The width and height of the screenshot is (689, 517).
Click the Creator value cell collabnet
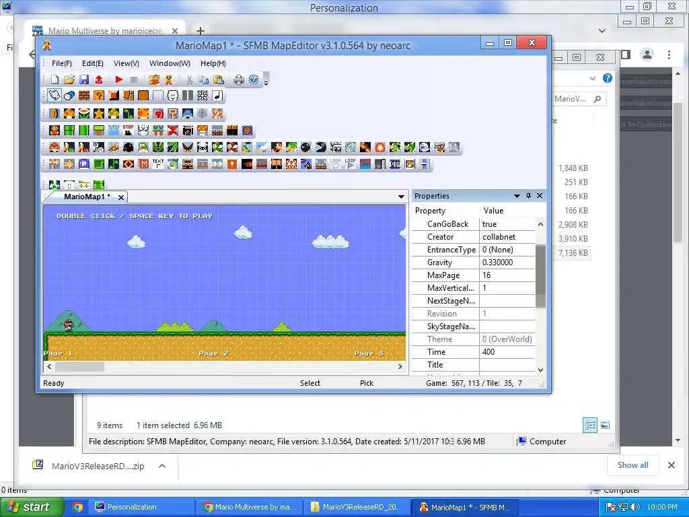[507, 237]
